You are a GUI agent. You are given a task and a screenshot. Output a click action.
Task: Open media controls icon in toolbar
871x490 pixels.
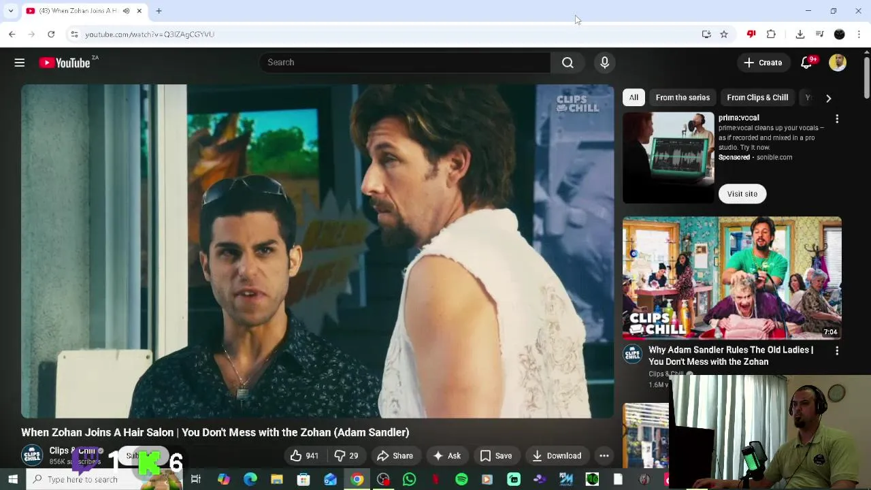click(x=820, y=34)
